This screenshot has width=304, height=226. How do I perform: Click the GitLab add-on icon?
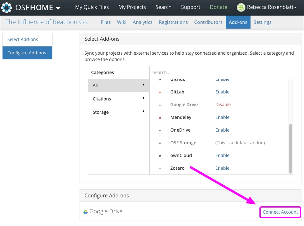[160, 92]
